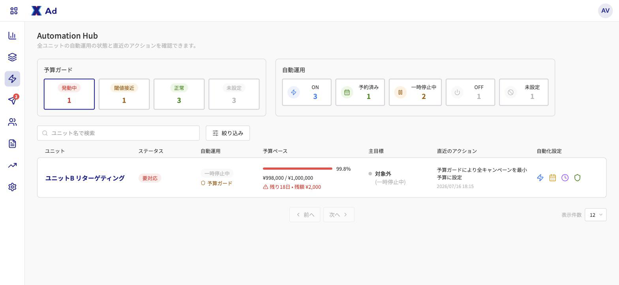Click the 直近のアクション column header
The height and width of the screenshot is (285, 619).
[x=457, y=151]
